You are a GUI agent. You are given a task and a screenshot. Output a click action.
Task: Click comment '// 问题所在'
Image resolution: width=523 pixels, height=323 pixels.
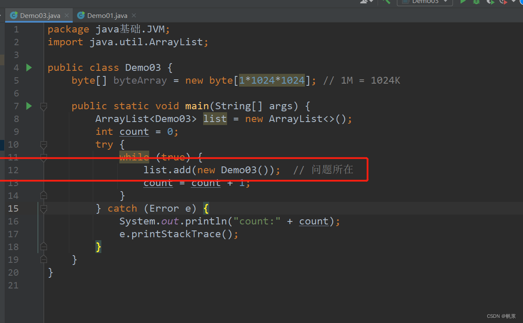click(x=323, y=170)
